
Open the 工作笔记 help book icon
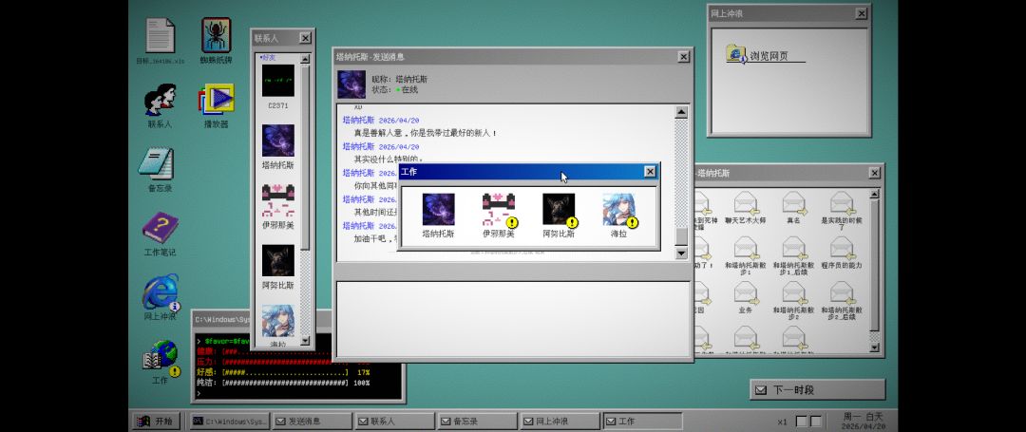161,234
